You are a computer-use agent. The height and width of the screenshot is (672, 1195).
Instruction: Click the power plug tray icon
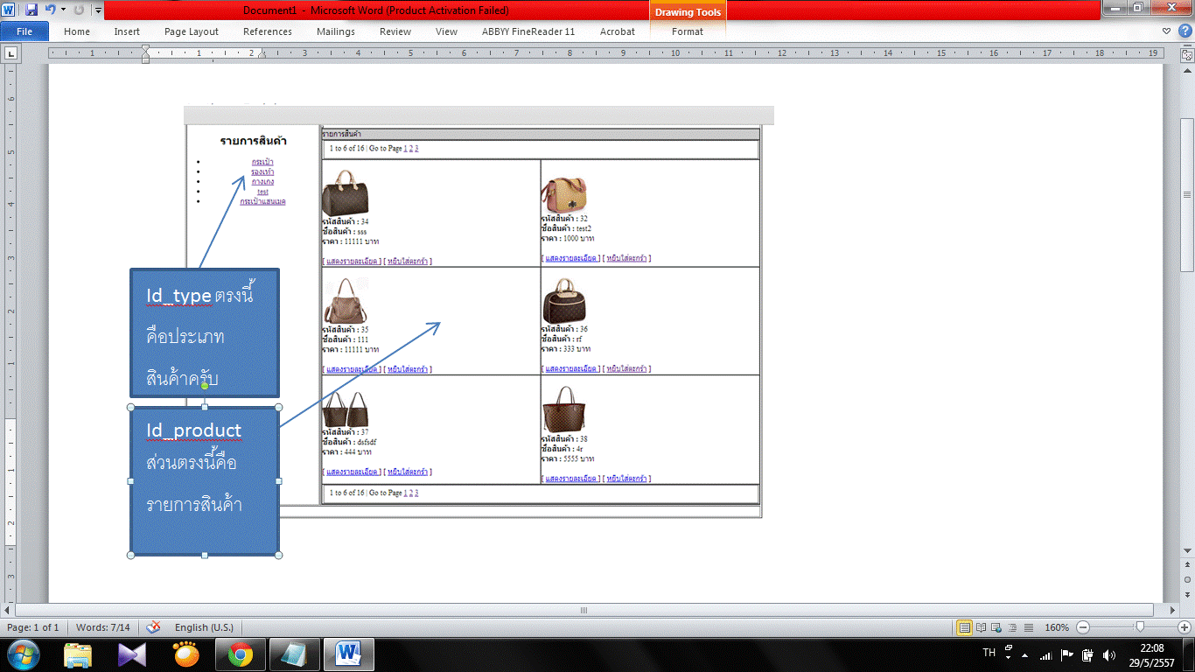pyautogui.click(x=1087, y=654)
